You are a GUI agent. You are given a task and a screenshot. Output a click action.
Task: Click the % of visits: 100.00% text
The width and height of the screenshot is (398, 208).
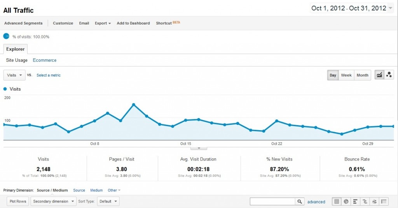[x=31, y=37]
